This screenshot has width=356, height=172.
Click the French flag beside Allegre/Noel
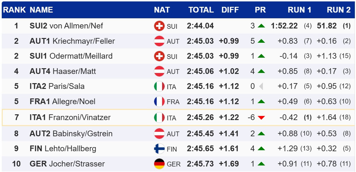coord(159,102)
